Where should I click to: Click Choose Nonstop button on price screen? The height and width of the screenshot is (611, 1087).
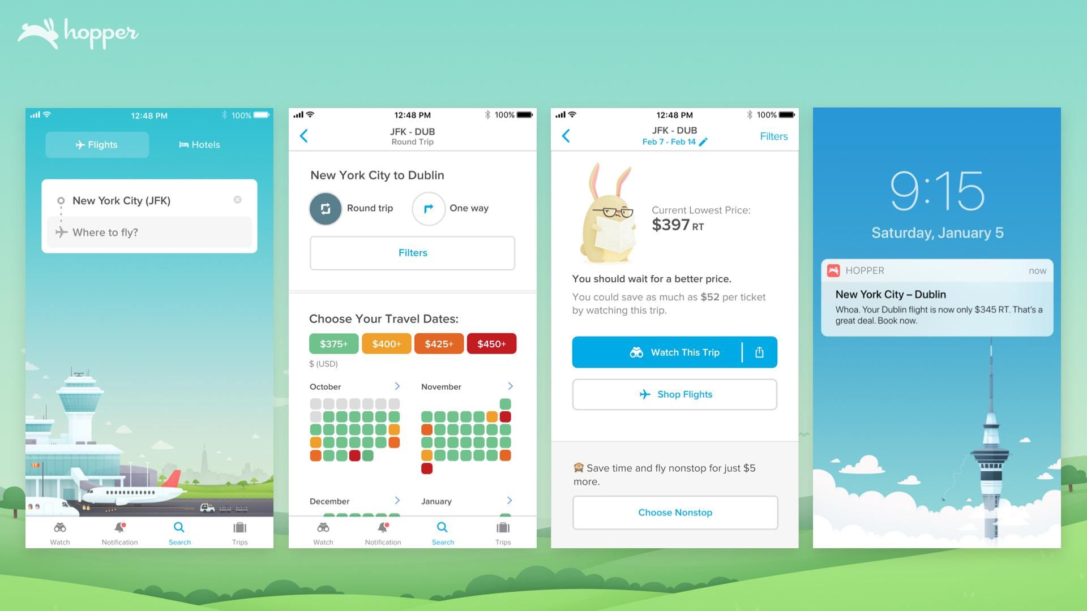pos(674,512)
